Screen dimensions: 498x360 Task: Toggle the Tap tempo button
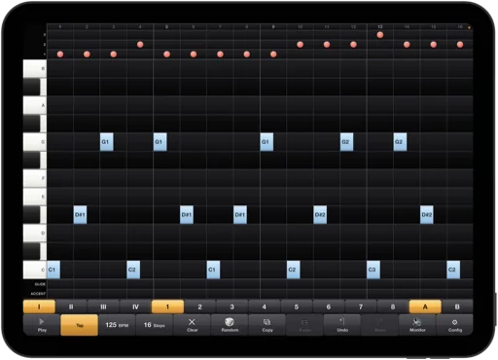pos(80,325)
